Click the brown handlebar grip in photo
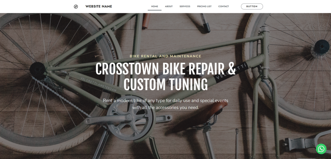The image size is (331, 159). click(146, 21)
